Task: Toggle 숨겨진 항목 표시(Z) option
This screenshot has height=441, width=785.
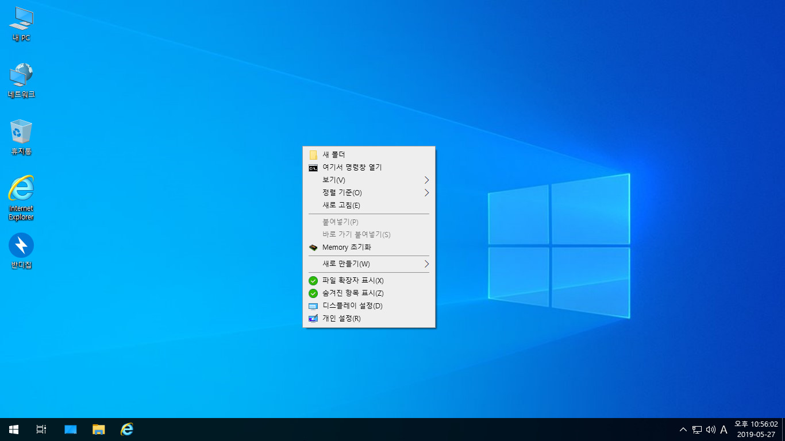Action: click(369, 293)
